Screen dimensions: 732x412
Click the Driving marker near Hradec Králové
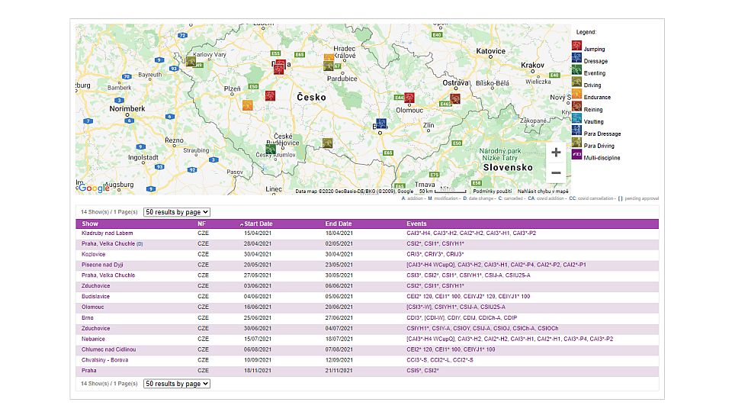pyautogui.click(x=328, y=66)
